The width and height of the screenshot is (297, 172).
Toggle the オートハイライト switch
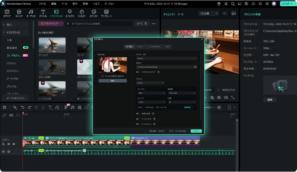coord(138,119)
